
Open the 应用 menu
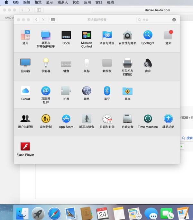(87, 2)
